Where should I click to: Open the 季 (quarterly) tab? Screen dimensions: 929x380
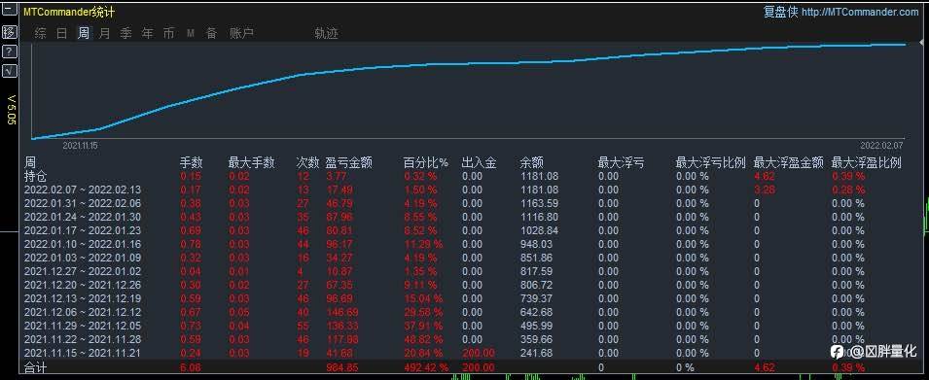click(x=126, y=34)
